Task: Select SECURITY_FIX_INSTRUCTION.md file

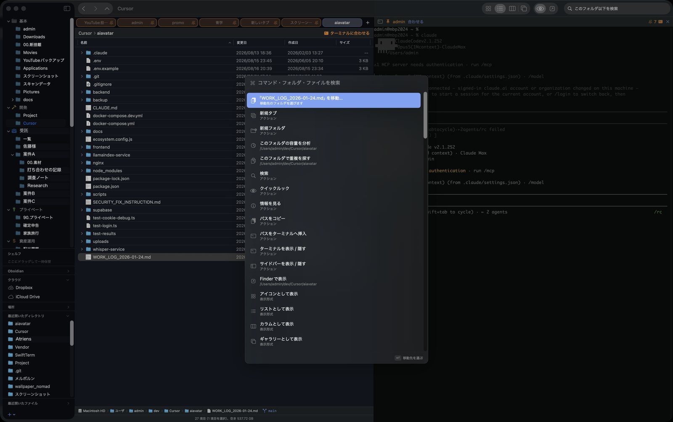Action: [126, 202]
